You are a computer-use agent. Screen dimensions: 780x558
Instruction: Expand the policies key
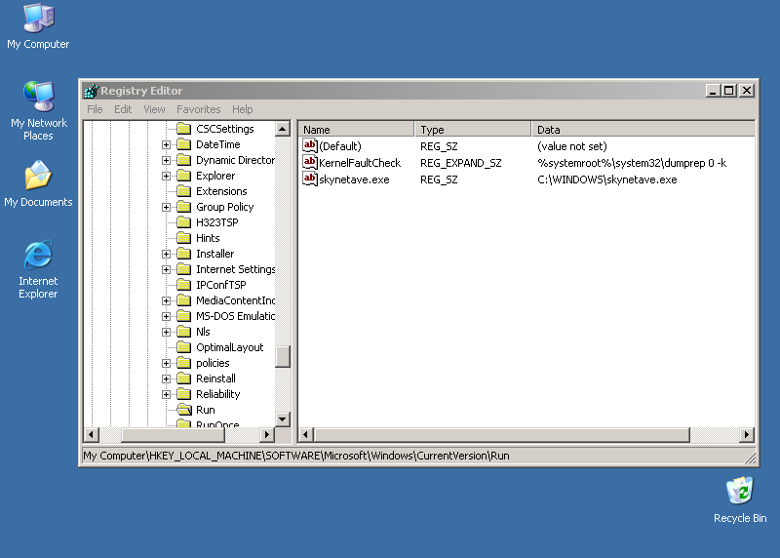[166, 363]
